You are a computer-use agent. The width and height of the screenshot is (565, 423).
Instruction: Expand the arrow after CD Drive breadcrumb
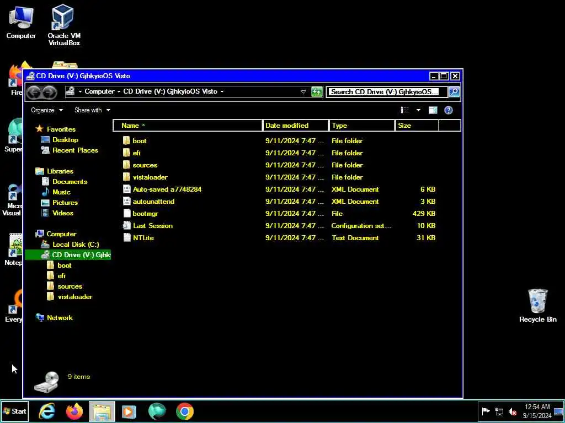(222, 92)
